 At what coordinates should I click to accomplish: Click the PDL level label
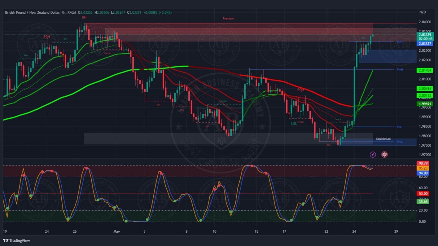(x=399, y=127)
